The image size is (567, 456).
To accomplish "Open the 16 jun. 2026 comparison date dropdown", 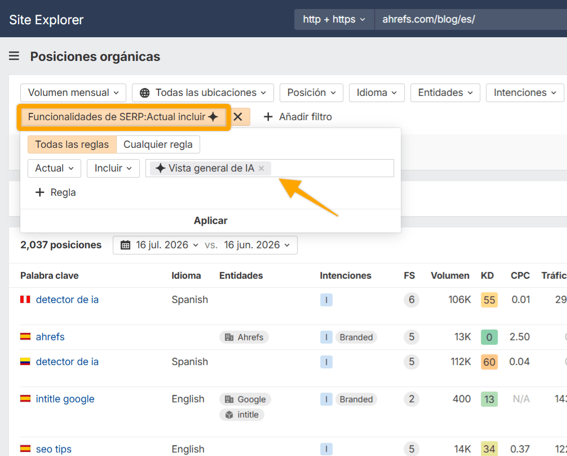I will tap(257, 245).
